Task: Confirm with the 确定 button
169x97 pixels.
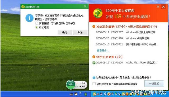Action: point(65,32)
